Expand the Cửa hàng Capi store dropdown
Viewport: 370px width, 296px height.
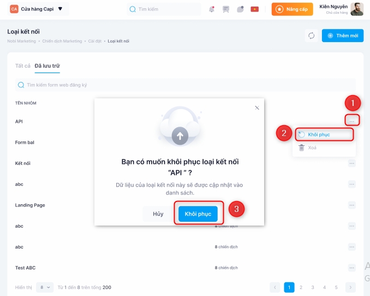click(x=60, y=9)
